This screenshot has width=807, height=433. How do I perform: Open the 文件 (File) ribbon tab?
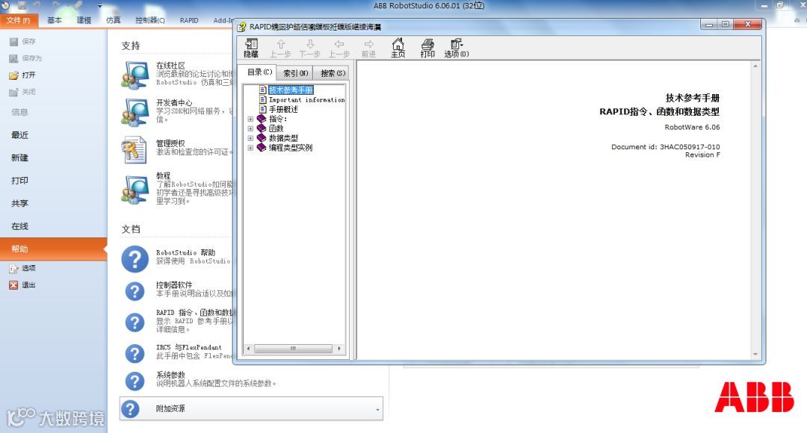18,21
